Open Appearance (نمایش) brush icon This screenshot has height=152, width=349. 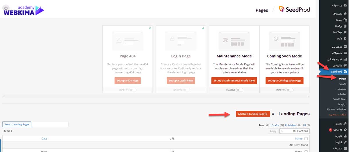[345, 124]
